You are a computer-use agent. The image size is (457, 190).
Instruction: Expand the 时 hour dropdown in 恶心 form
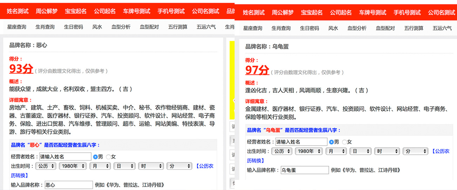coord(150,166)
